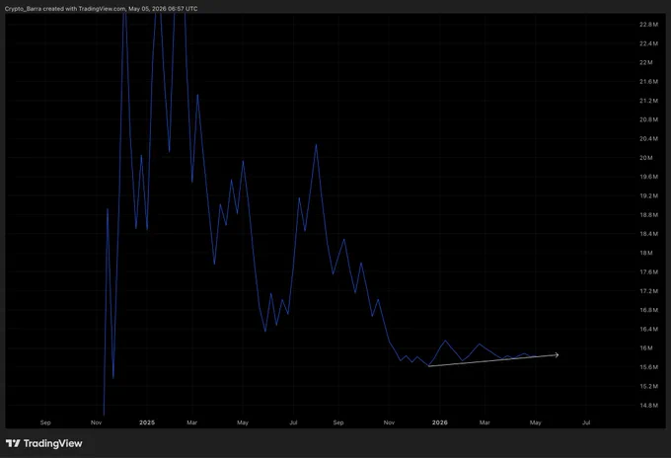Click the 2025 year label on time axis
Viewport: 671px width, 458px height.
pyautogui.click(x=147, y=422)
